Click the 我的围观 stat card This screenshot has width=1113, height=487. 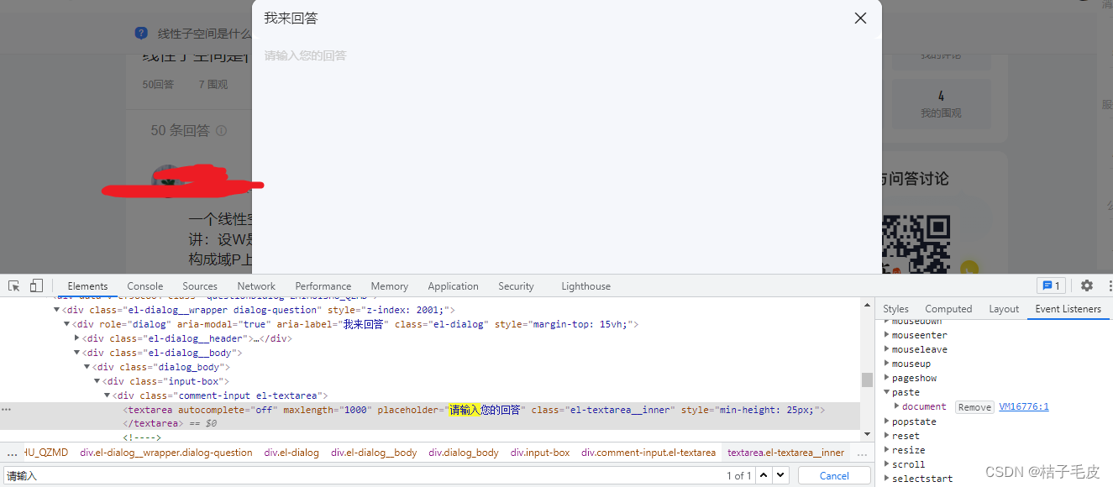point(941,105)
